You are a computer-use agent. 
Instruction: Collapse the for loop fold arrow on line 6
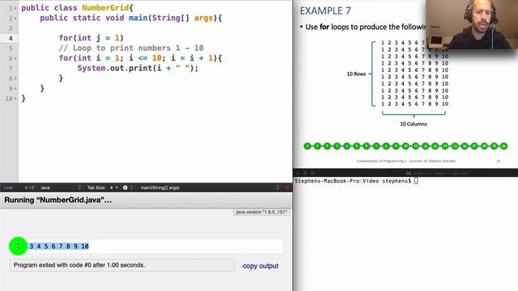point(15,59)
